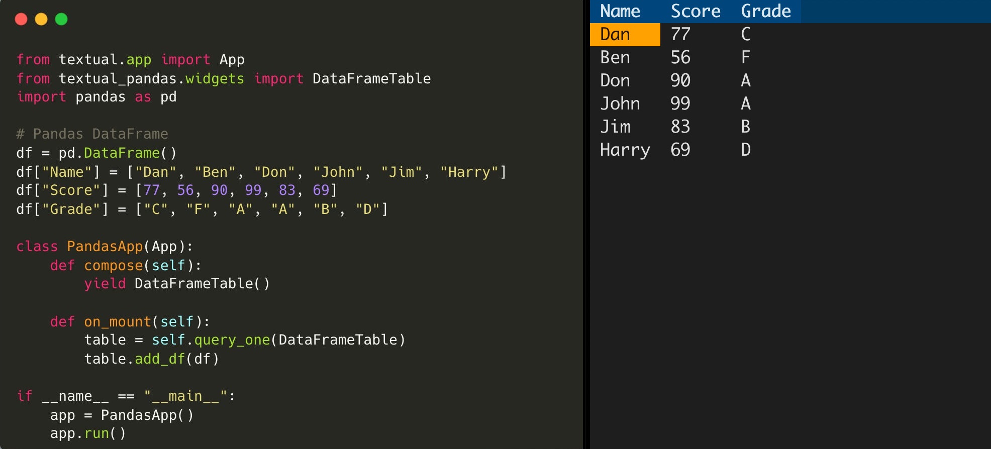Viewport: 991px width, 449px height.
Task: Click score cell showing 77
Action: [680, 34]
